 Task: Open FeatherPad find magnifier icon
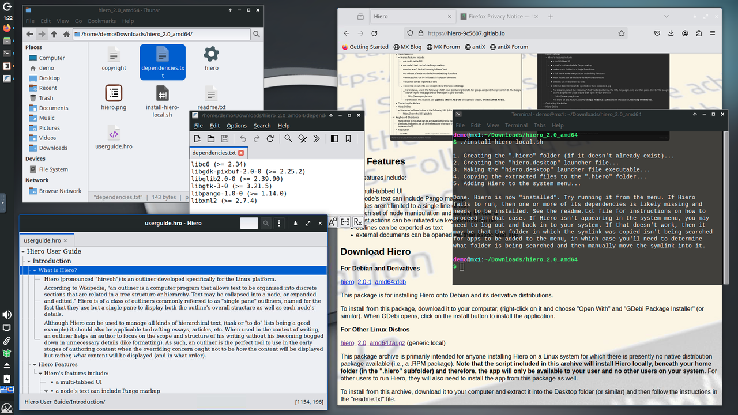tap(288, 139)
